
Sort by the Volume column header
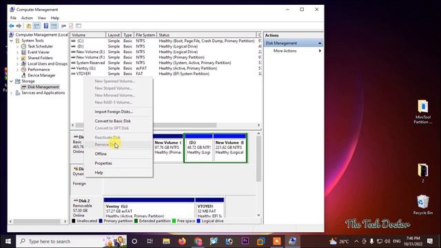tap(88, 35)
